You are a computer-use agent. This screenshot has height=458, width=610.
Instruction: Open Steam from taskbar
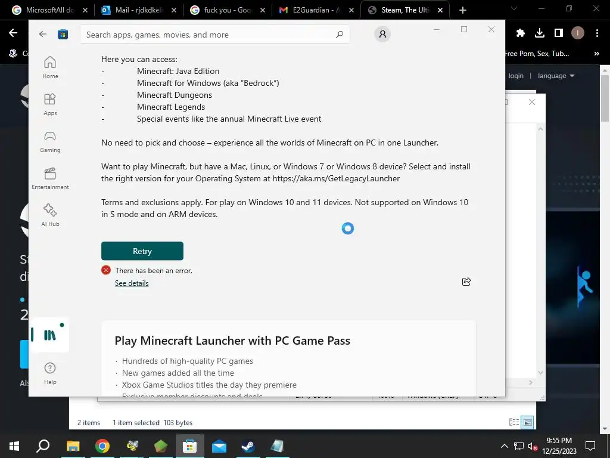point(248,446)
